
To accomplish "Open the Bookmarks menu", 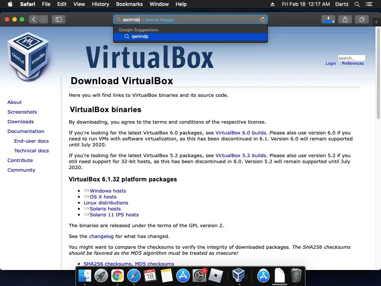I will (129, 4).
